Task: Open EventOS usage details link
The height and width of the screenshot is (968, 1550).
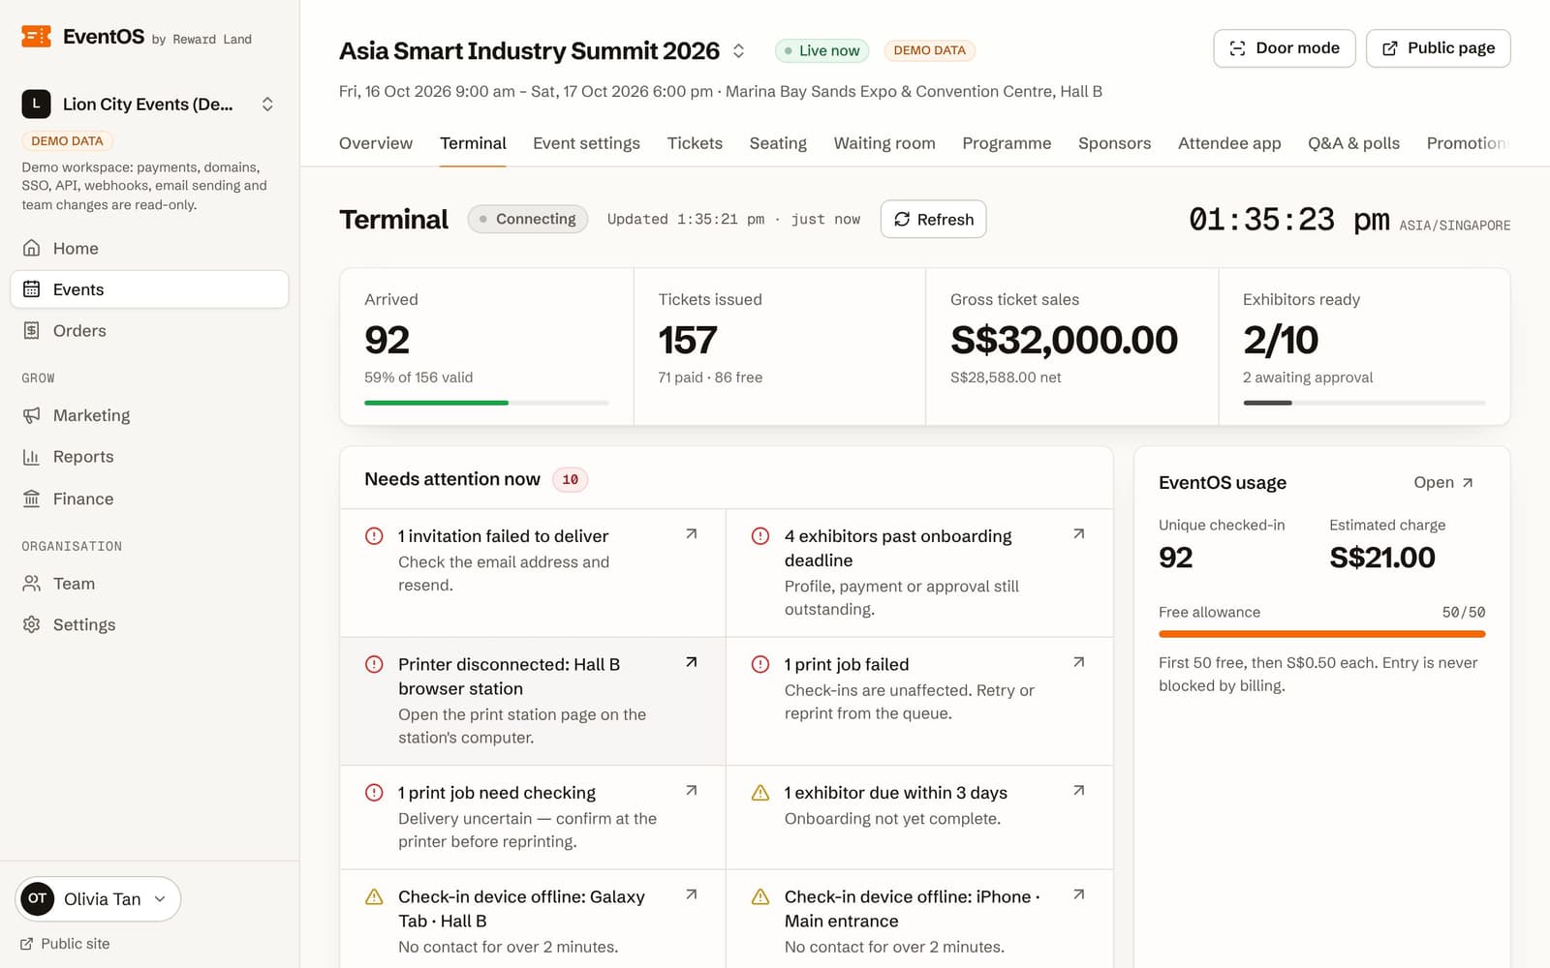Action: click(x=1443, y=482)
